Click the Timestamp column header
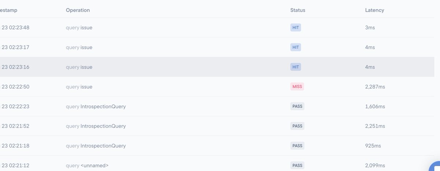The width and height of the screenshot is (440, 171). [x=8, y=10]
